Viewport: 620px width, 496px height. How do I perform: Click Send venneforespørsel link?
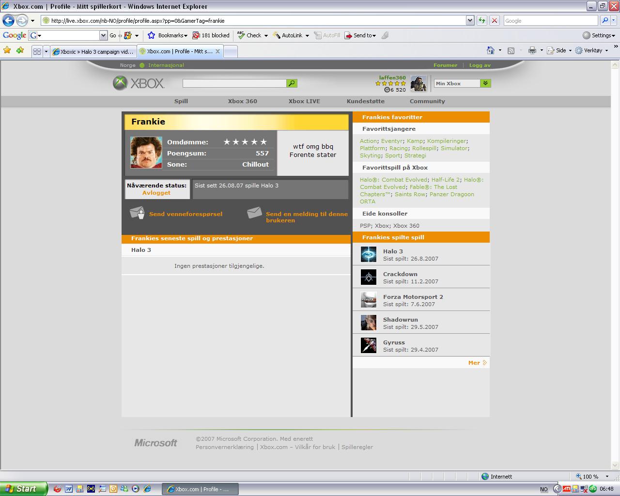[x=186, y=214]
